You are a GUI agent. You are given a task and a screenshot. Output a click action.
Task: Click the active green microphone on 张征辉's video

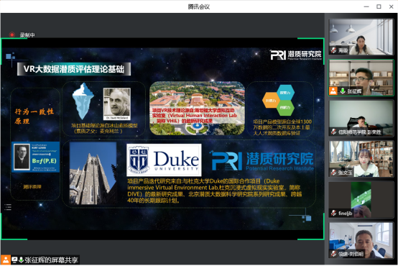(343, 91)
